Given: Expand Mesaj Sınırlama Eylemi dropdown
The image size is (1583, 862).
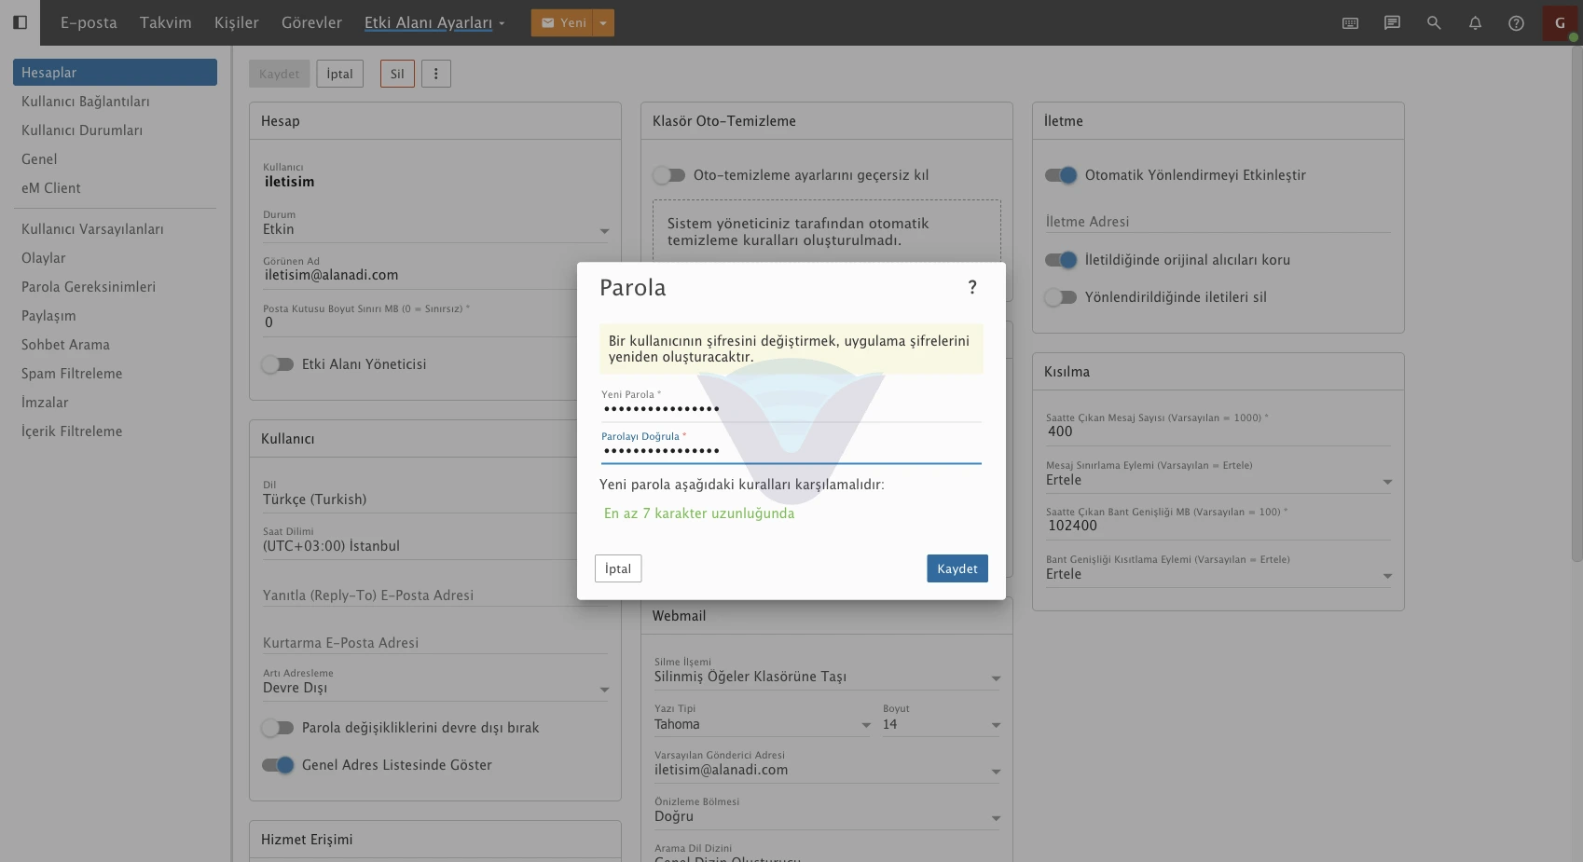Looking at the screenshot, I should [1218, 480].
